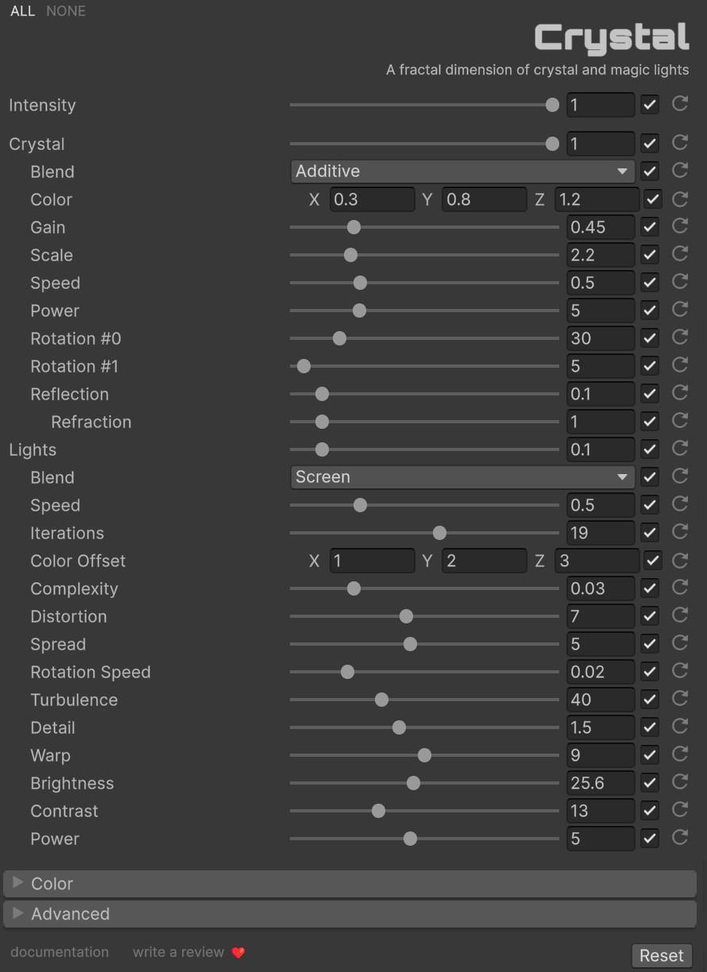
Task: Uncheck the Refraction override checkbox
Action: 650,422
